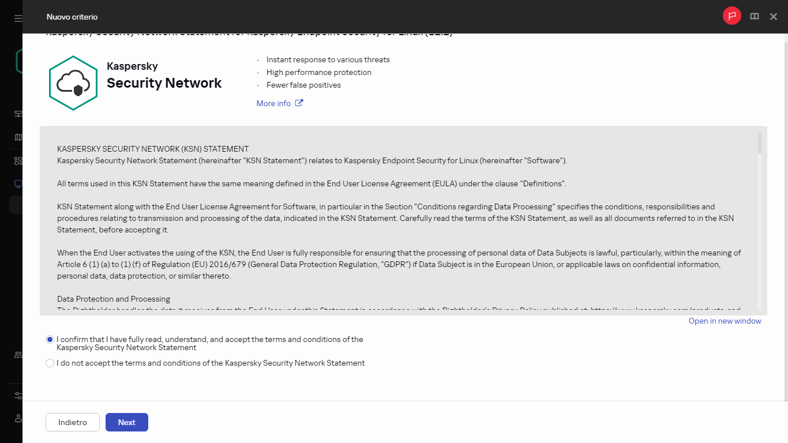Open the account icon at sidebar bottom
The height and width of the screenshot is (443, 788).
click(x=18, y=418)
